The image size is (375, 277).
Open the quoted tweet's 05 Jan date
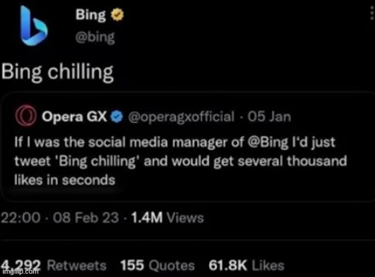click(269, 117)
